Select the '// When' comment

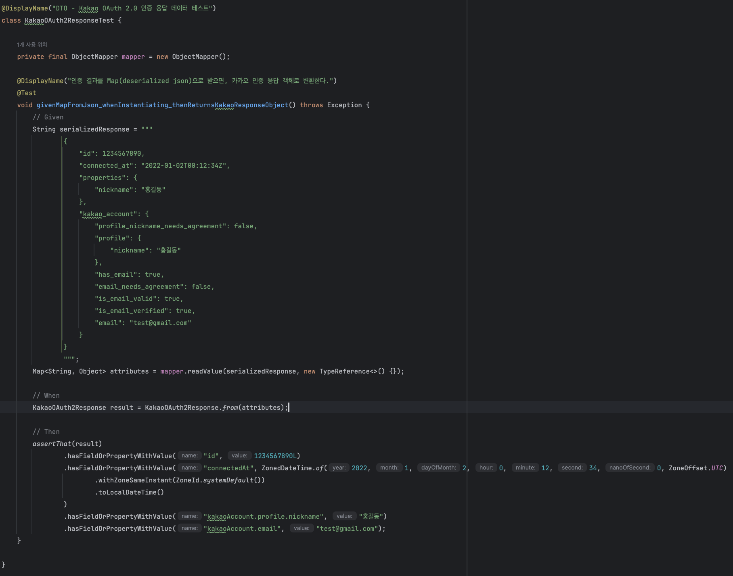pyautogui.click(x=46, y=396)
